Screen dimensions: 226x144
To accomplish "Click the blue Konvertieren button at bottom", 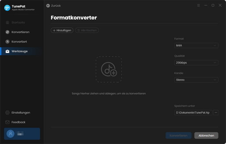I will coord(179,136).
